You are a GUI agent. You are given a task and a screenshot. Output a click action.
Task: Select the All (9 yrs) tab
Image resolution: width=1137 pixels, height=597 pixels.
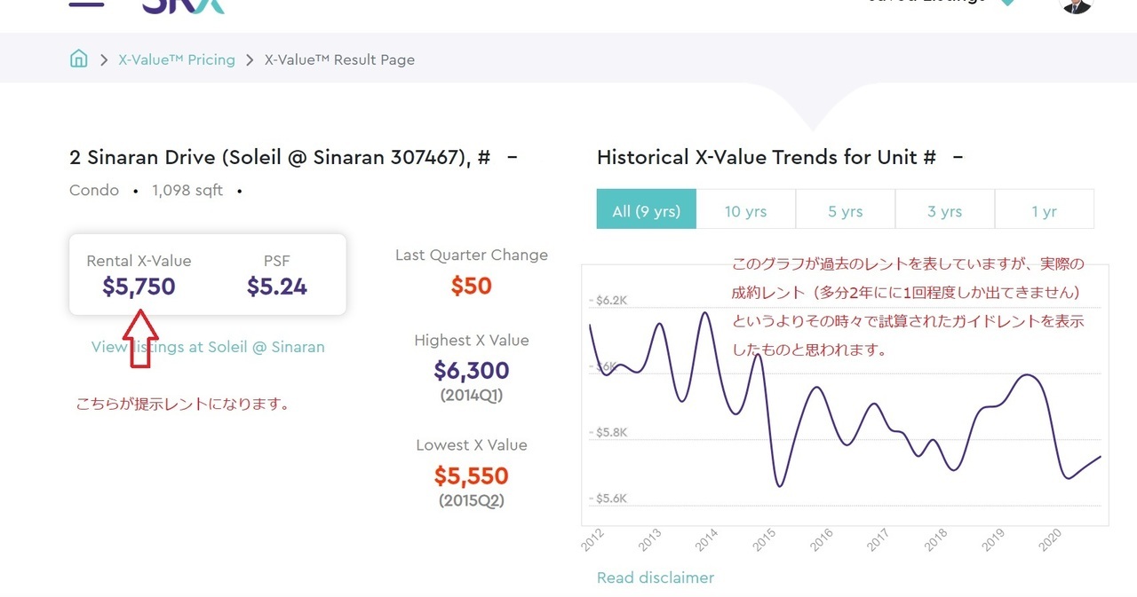coord(647,211)
